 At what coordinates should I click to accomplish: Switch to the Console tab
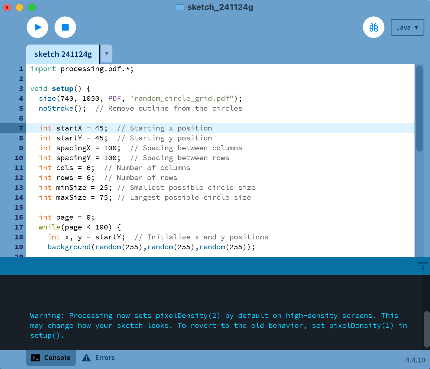51,358
